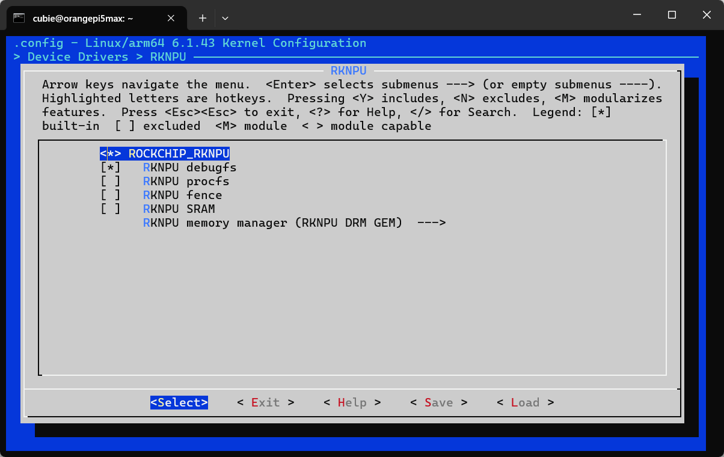Enable the RKNPU SRAM checkbox
Viewport: 724px width, 457px height.
[x=111, y=209]
